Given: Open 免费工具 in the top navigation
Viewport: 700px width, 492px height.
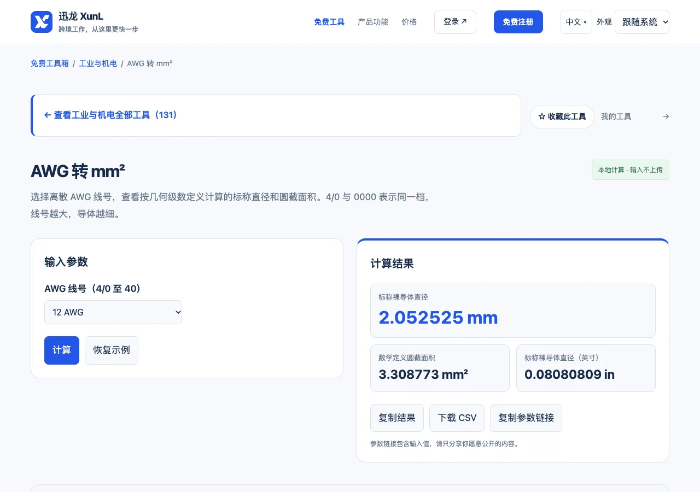Looking at the screenshot, I should pos(329,22).
